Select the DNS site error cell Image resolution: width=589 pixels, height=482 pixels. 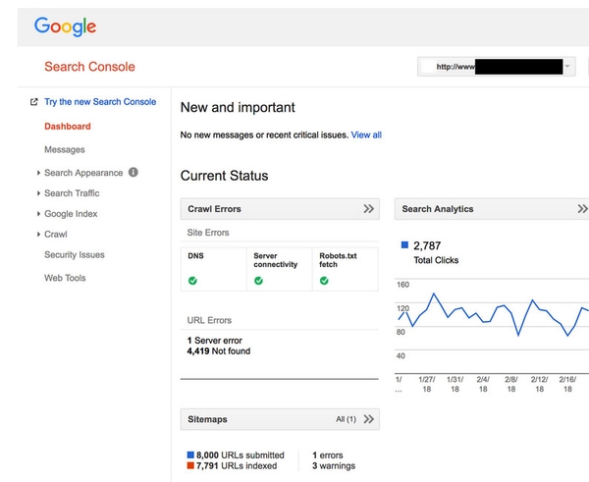[x=213, y=269]
